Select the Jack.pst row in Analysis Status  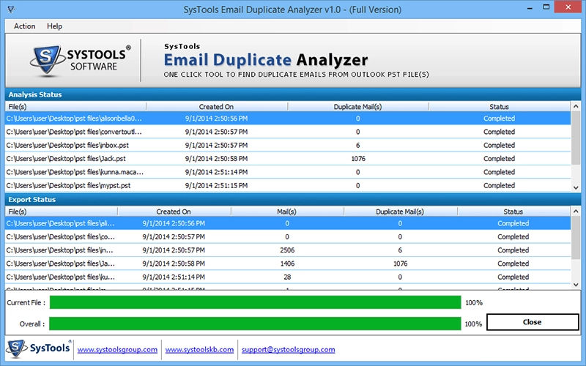tap(288, 159)
